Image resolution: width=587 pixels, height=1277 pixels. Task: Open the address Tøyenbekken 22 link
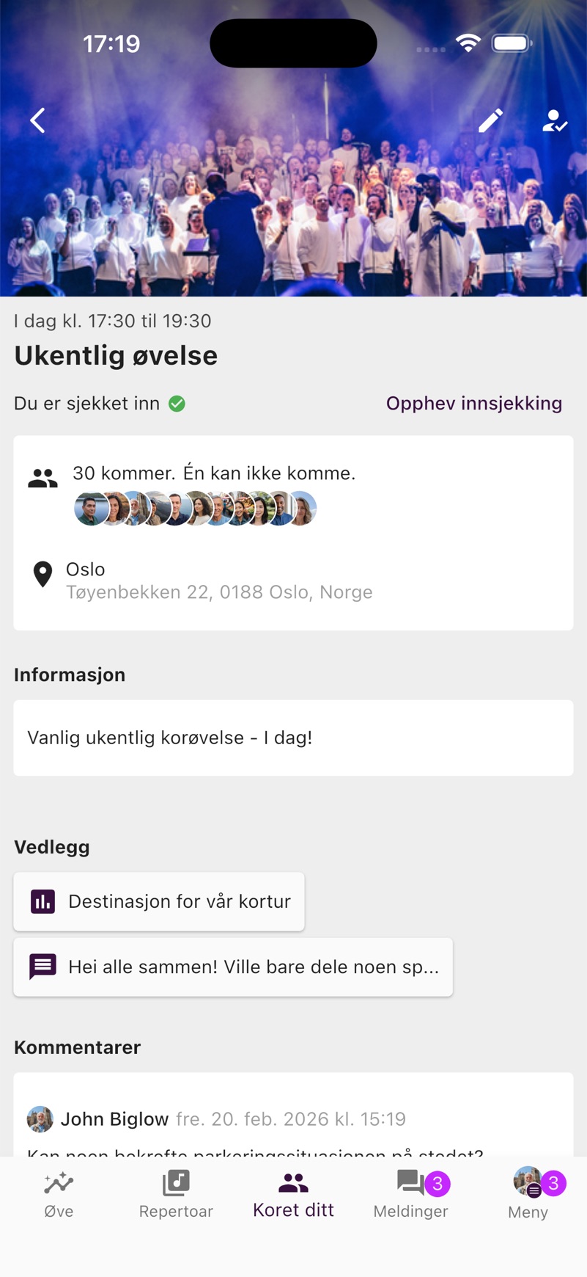coord(220,592)
